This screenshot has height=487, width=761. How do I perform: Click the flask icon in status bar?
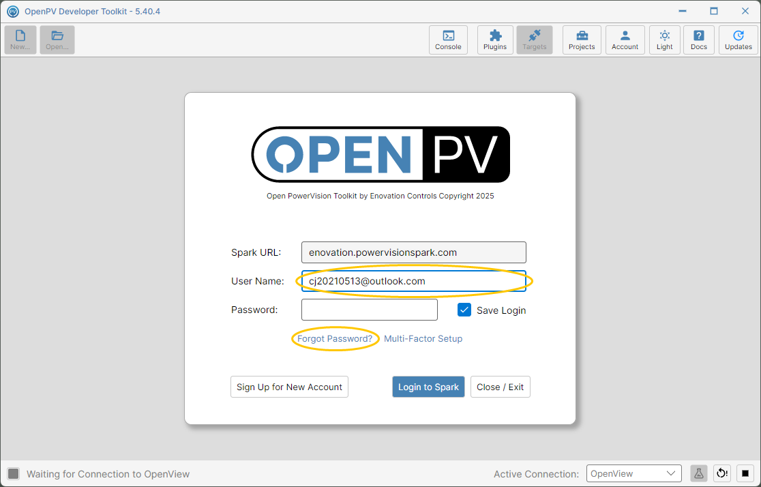click(x=698, y=473)
